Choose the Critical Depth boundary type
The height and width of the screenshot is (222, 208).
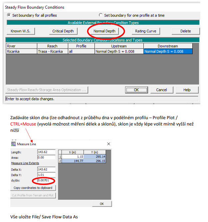pyautogui.click(x=63, y=31)
